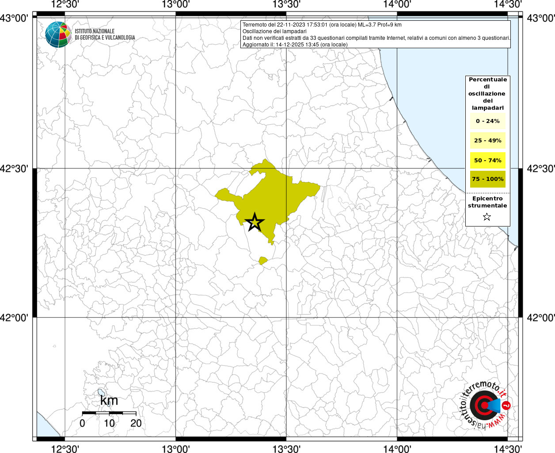Click the top axis label 14°00'

pyautogui.click(x=397, y=4)
